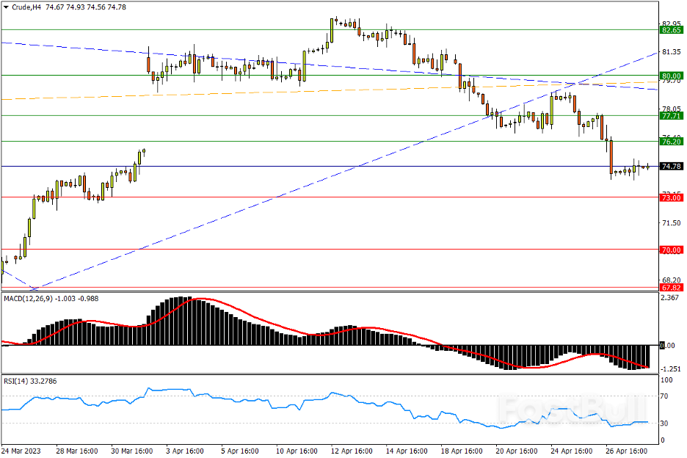Select the 82.65 green price level tag
The width and height of the screenshot is (687, 458).
[672, 31]
